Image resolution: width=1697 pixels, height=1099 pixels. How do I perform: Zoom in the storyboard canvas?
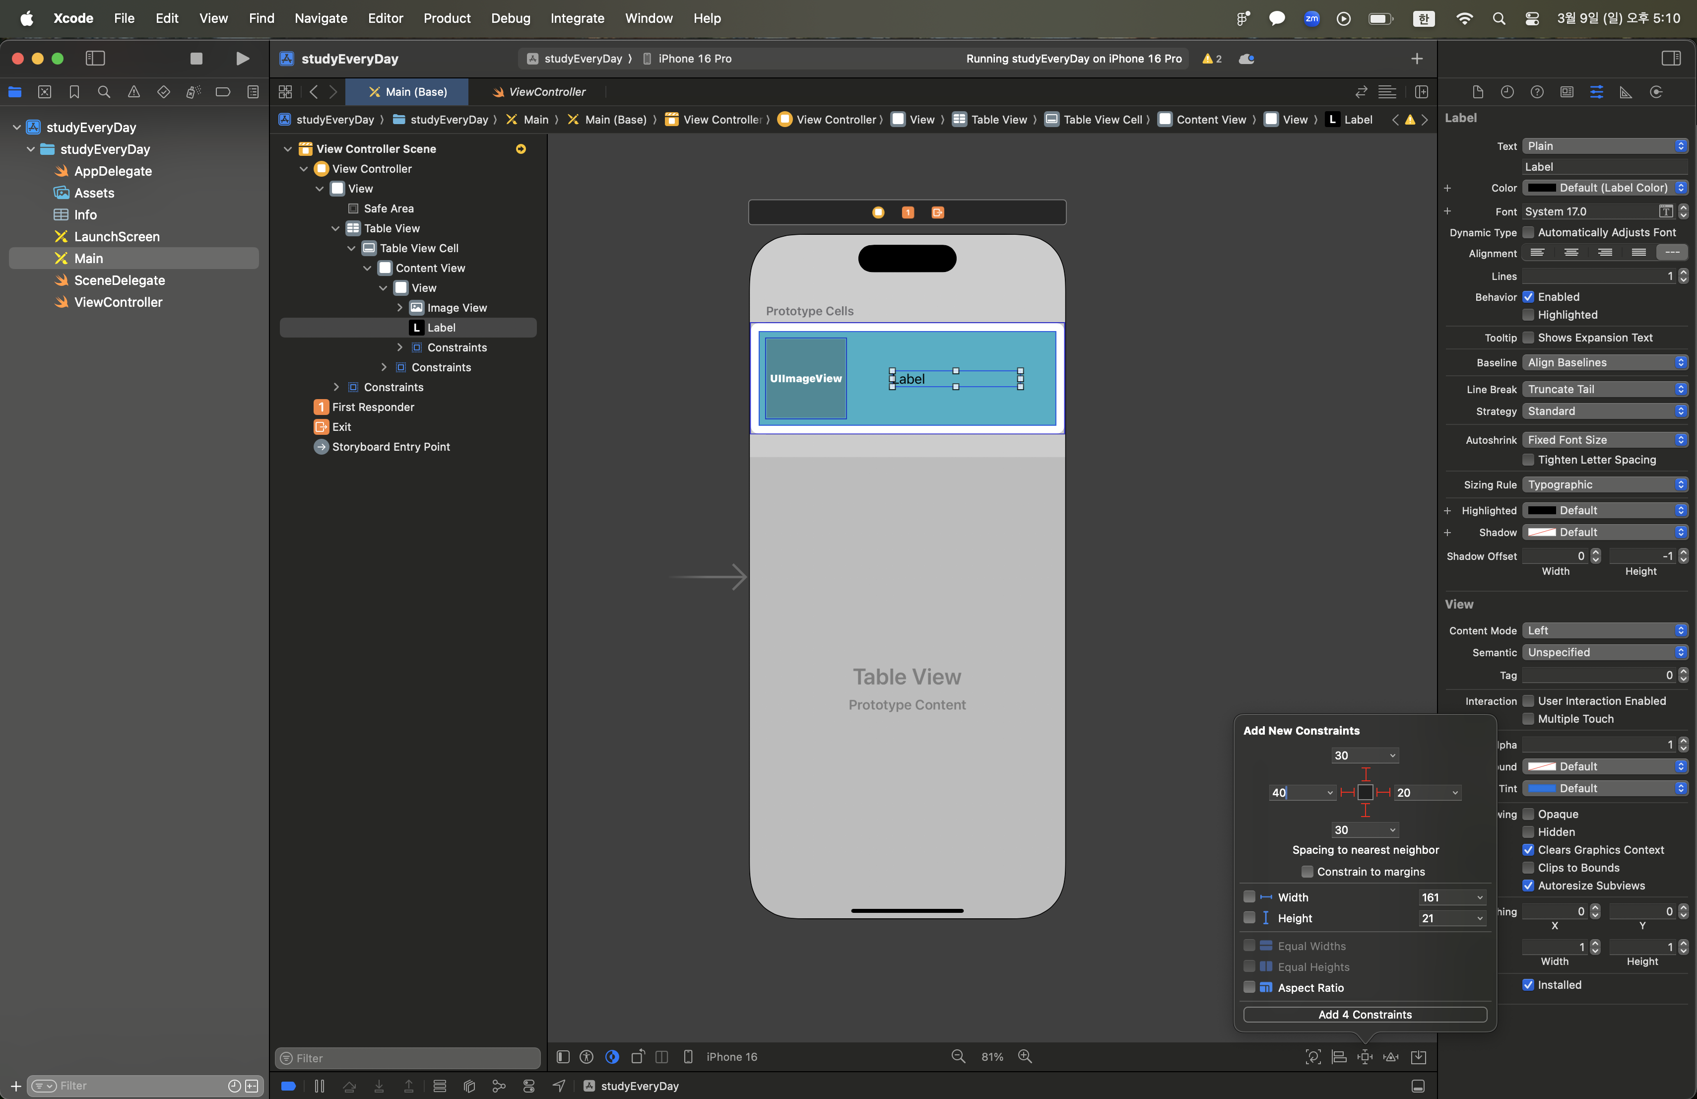point(1025,1057)
